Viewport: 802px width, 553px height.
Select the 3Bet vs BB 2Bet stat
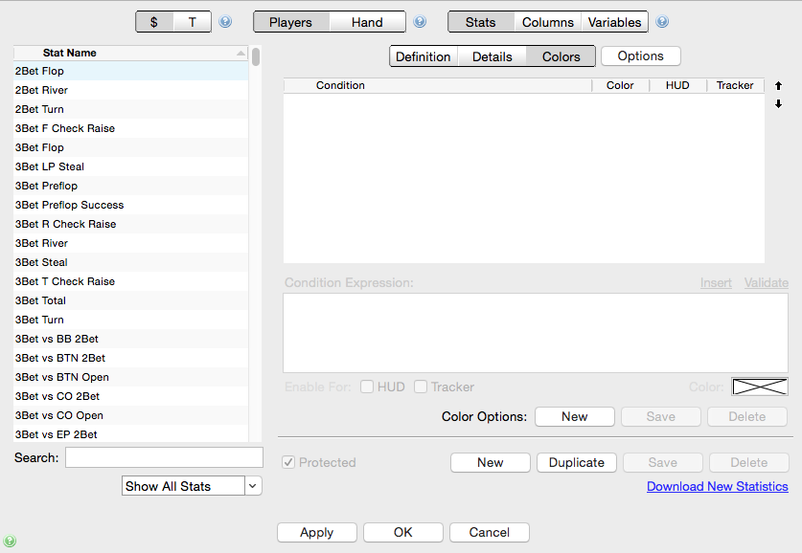pyautogui.click(x=131, y=339)
